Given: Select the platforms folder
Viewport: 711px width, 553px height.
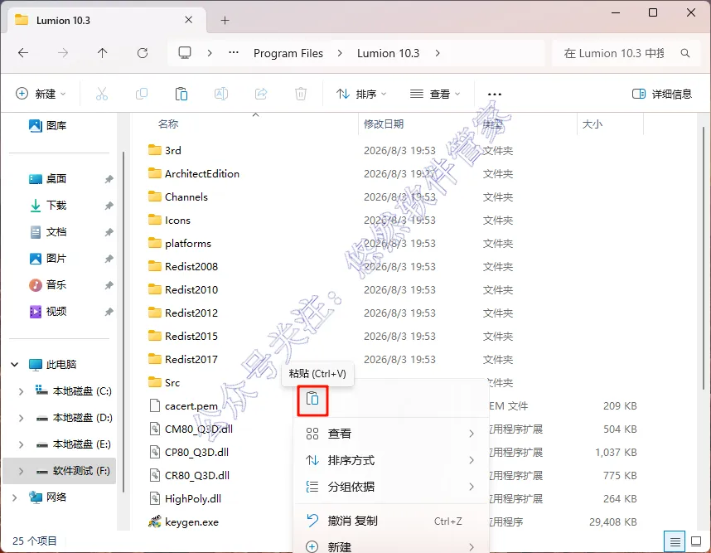Looking at the screenshot, I should pos(188,244).
